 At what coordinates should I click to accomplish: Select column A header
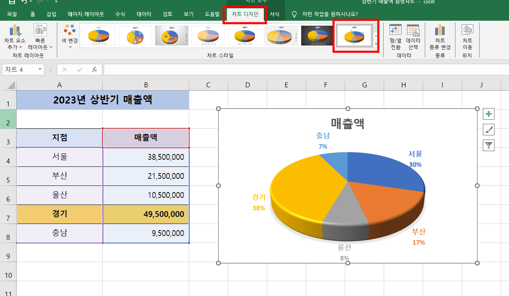click(x=59, y=85)
